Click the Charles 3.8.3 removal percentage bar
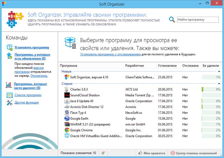The image size is (224, 158). tap(211, 90)
